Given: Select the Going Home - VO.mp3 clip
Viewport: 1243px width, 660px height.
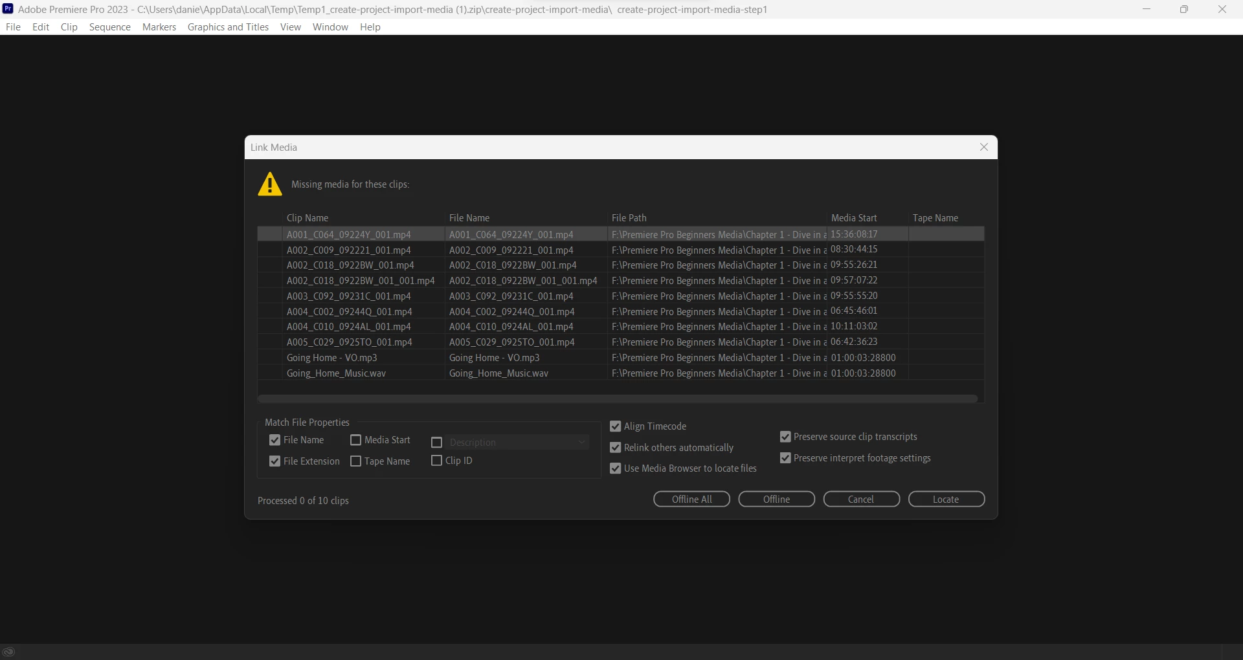Looking at the screenshot, I should [621, 358].
